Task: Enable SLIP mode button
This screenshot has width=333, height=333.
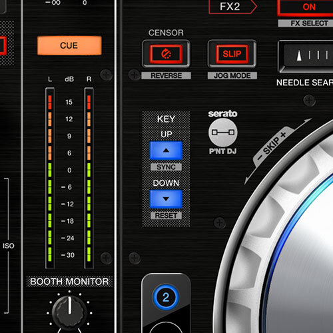Action: 232,54
